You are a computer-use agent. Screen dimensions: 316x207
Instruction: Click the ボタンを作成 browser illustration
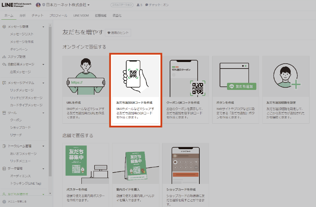click(x=236, y=76)
